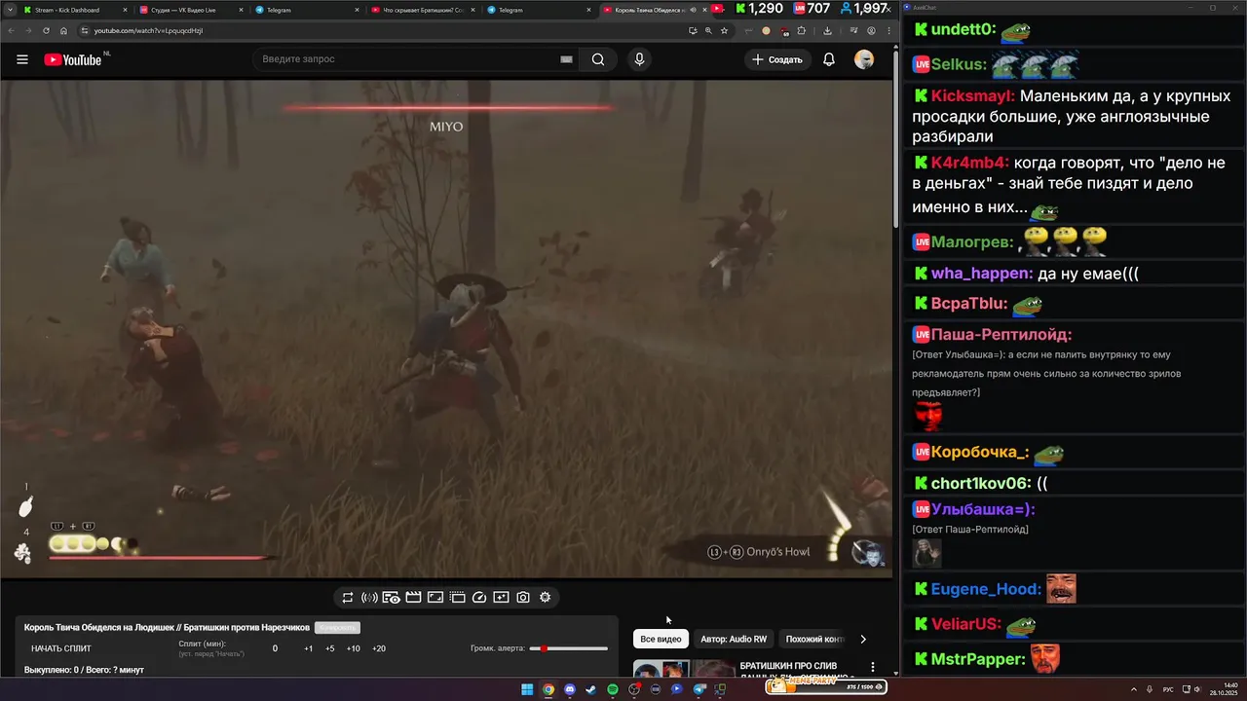Image resolution: width=1247 pixels, height=701 pixels.
Task: Go to the YouTube home logo
Action: (73, 59)
